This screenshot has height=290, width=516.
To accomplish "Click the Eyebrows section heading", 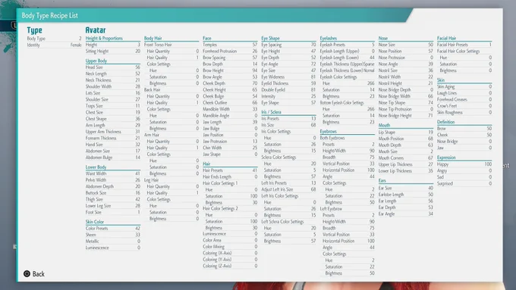I will 329,131.
